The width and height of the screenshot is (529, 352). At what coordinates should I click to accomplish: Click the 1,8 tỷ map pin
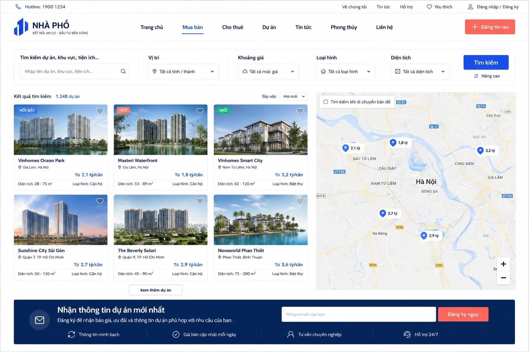pos(393,142)
